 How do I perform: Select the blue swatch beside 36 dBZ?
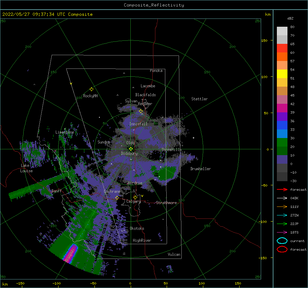(282, 125)
